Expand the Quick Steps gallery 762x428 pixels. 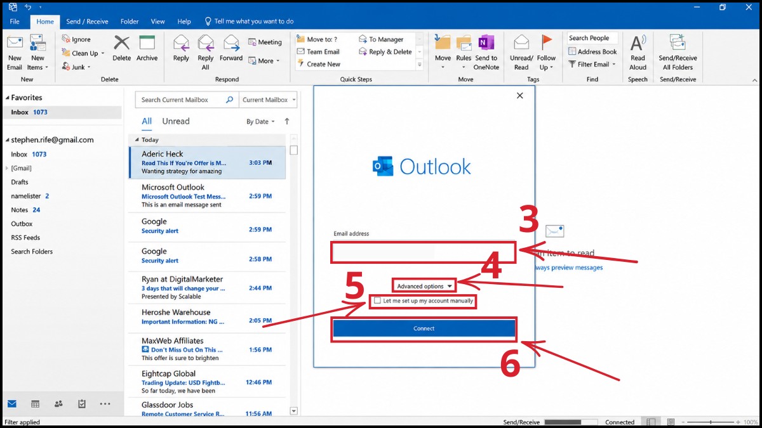pyautogui.click(x=420, y=65)
